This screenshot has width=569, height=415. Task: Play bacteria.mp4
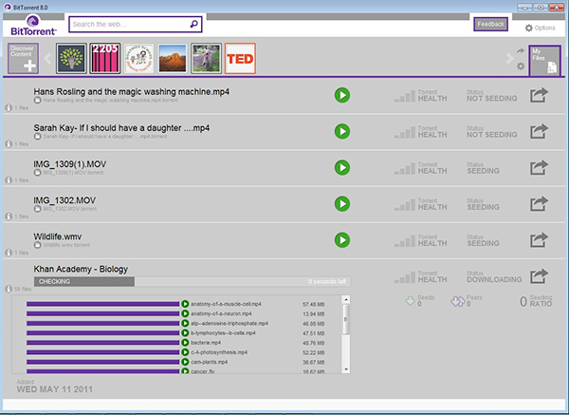(x=185, y=342)
